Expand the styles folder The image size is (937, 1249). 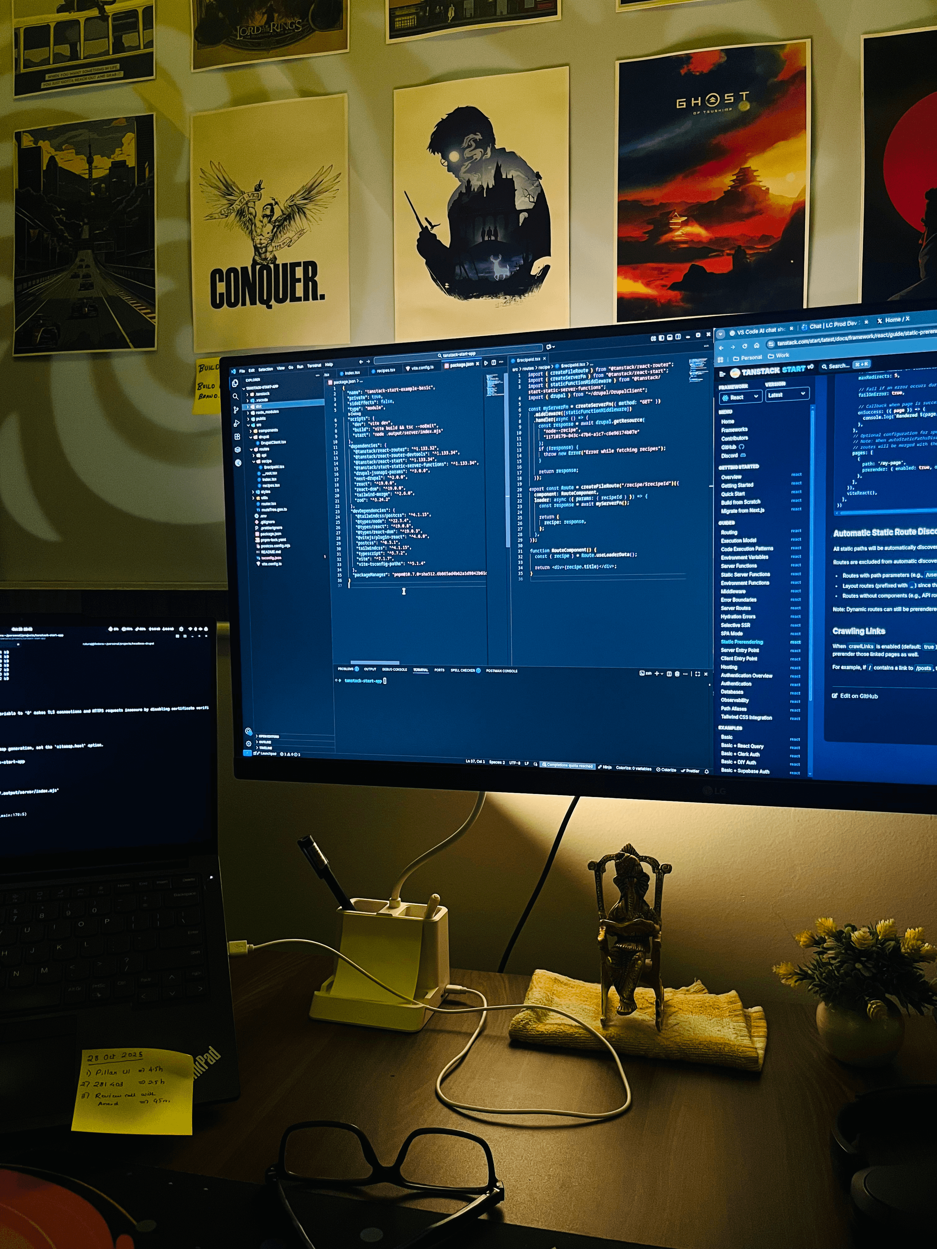262,492
